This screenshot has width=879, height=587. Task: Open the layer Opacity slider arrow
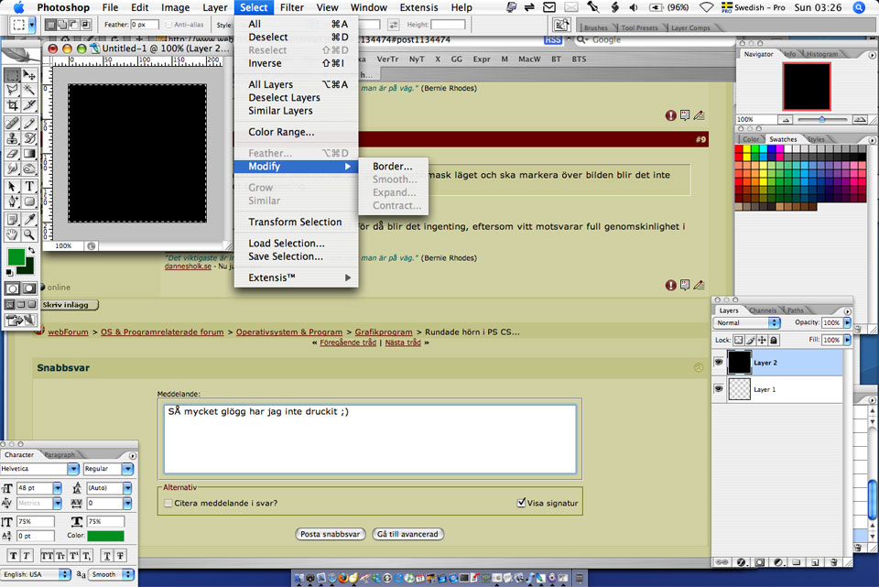pos(847,322)
